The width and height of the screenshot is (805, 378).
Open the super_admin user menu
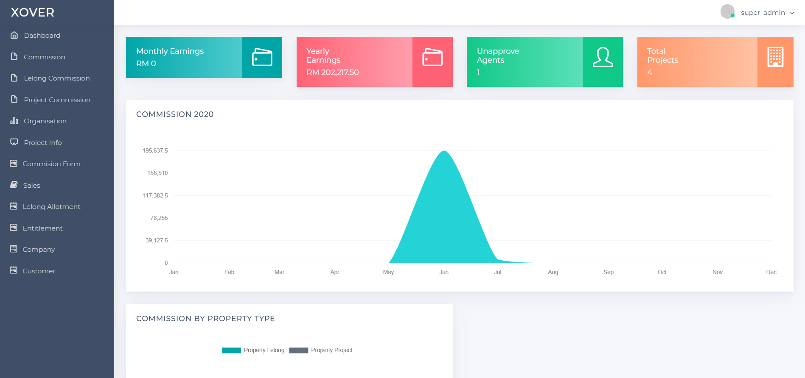[x=763, y=13]
